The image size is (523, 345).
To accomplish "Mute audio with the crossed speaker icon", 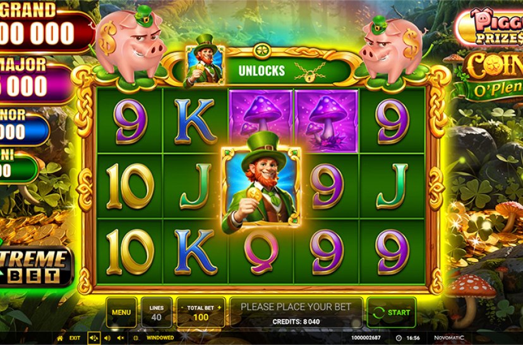I will tap(121, 338).
